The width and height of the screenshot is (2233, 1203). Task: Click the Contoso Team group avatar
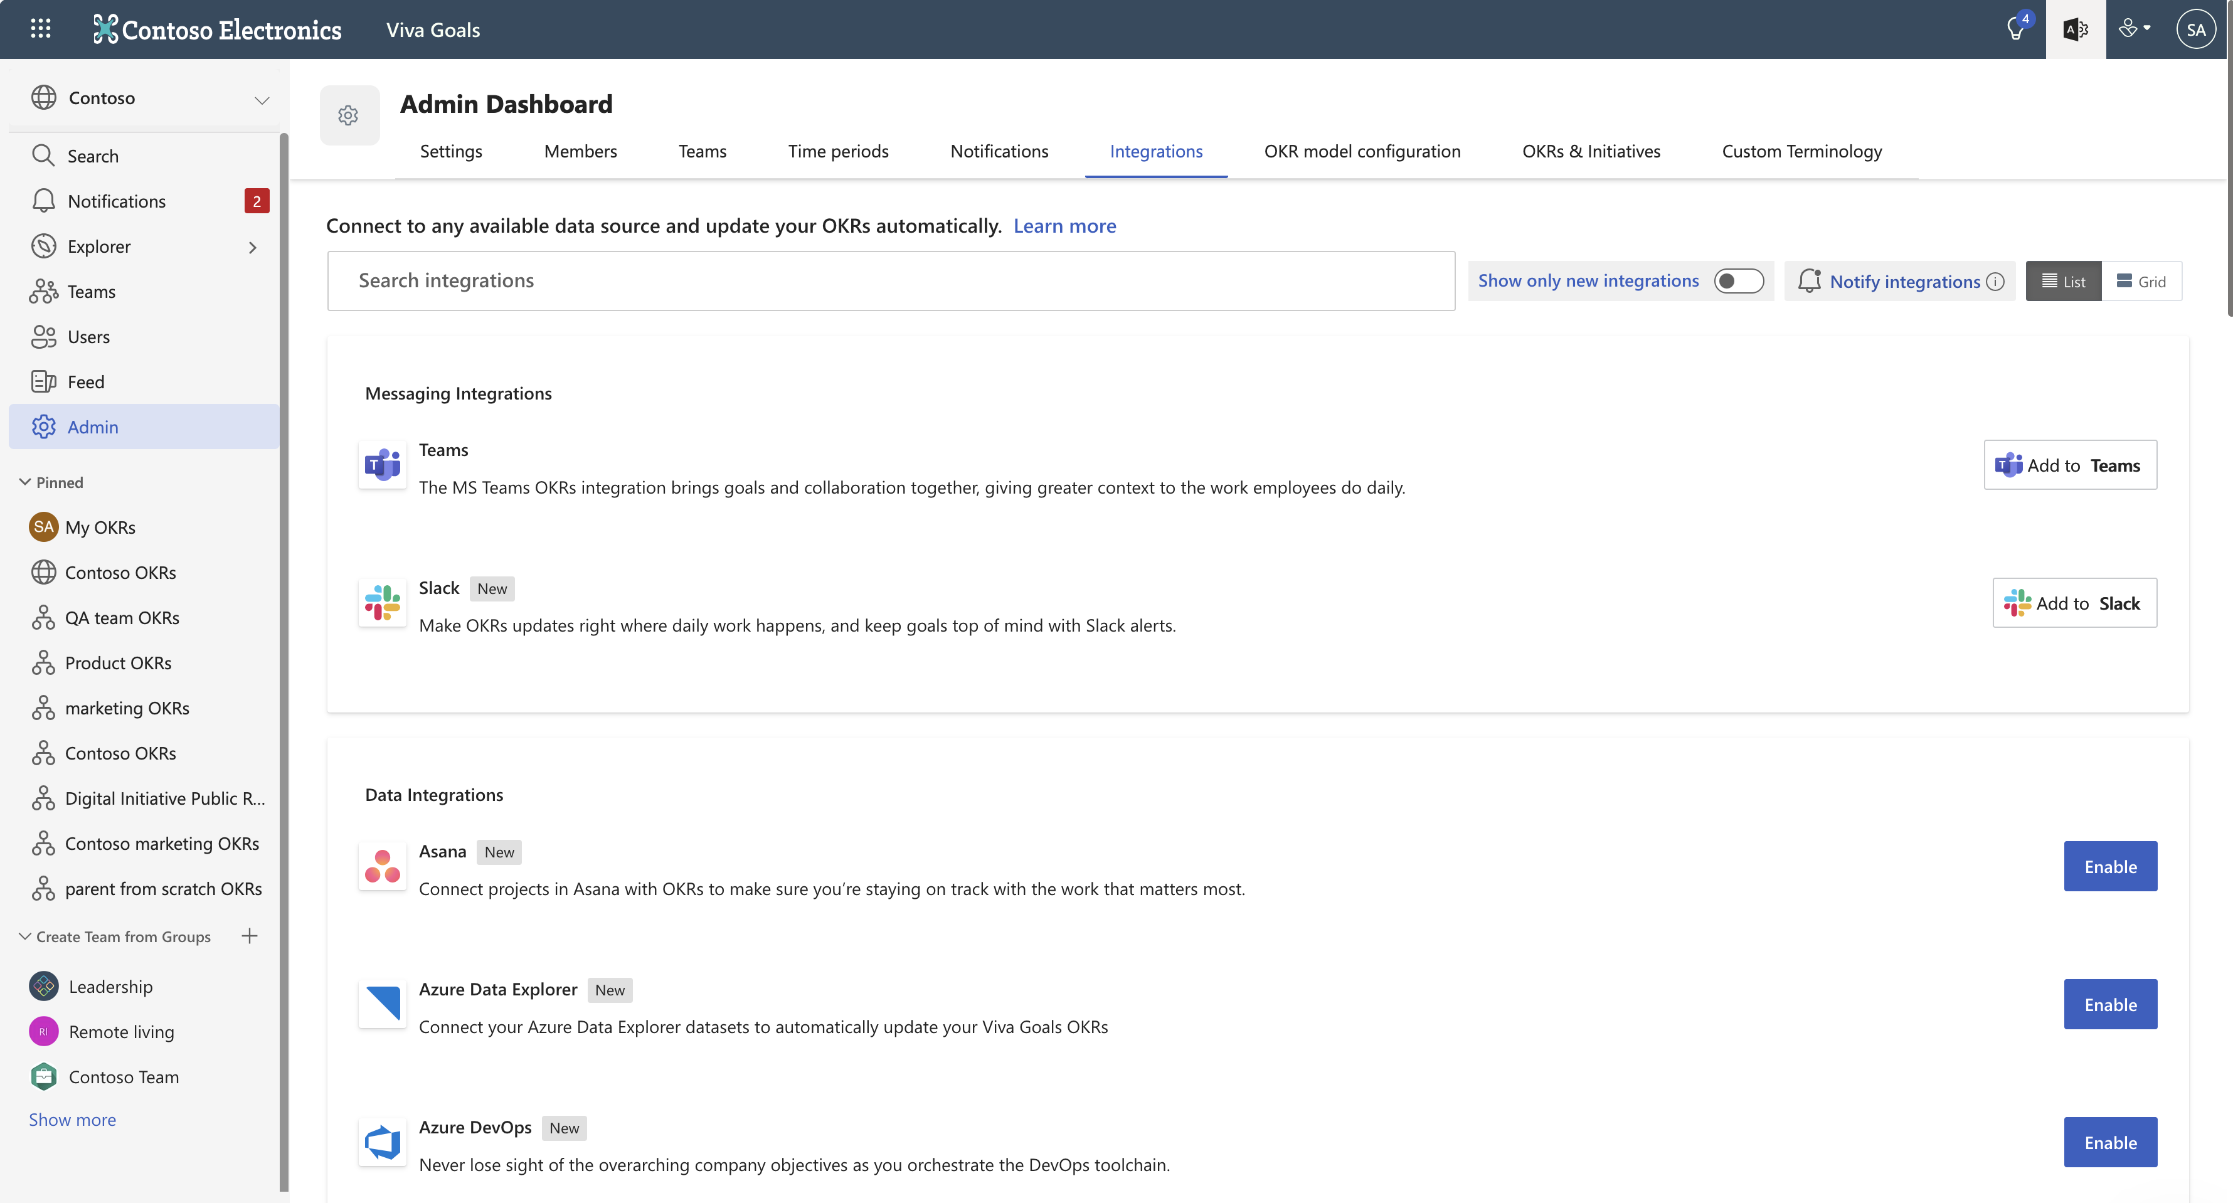(x=43, y=1076)
